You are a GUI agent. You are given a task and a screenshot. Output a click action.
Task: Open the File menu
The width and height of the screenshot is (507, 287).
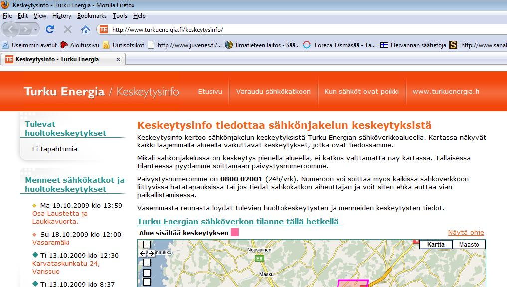click(7, 16)
